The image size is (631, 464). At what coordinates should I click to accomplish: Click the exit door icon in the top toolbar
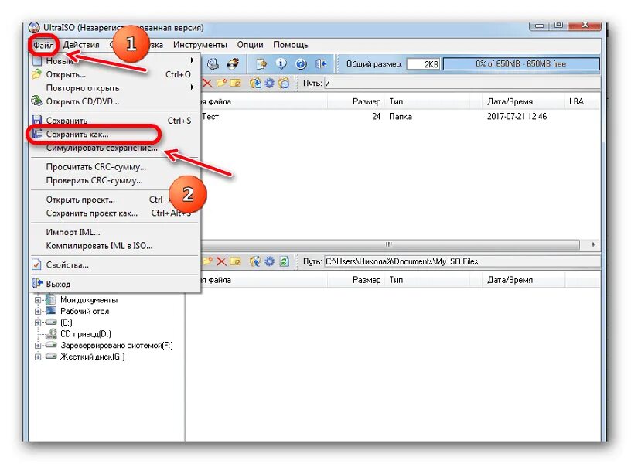321,63
